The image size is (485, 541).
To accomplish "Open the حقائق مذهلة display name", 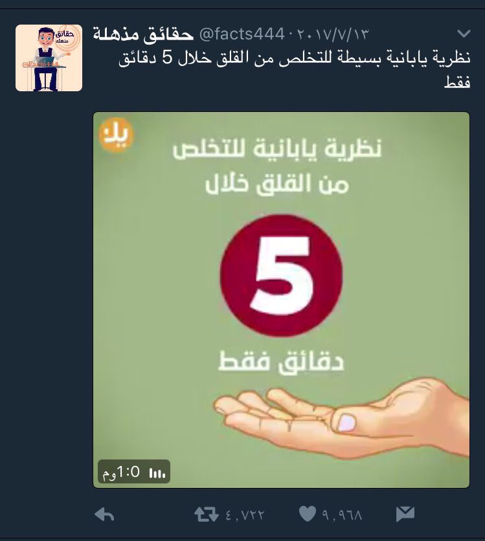I will pos(143,34).
